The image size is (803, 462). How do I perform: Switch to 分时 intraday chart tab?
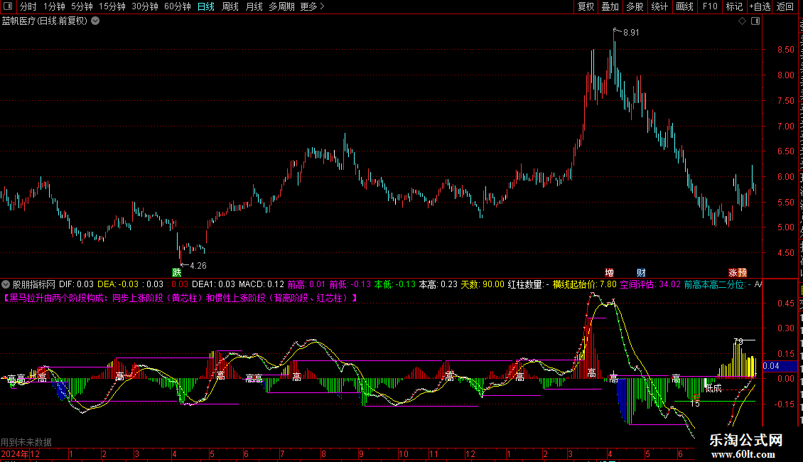pyautogui.click(x=28, y=6)
